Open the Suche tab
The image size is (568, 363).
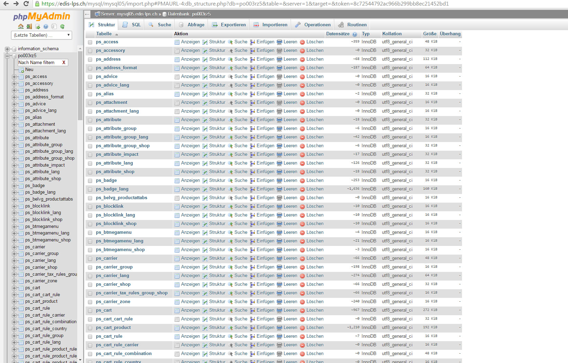(160, 25)
